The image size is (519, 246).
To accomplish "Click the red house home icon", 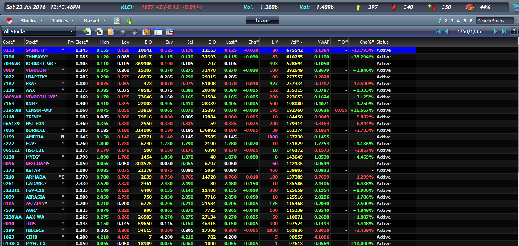I will (x=10, y=20).
